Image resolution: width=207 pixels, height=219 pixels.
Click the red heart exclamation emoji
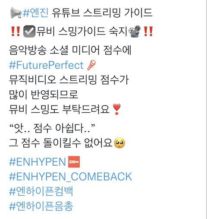click(117, 109)
